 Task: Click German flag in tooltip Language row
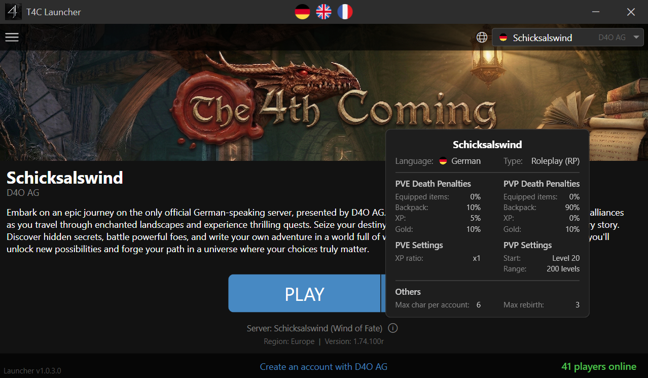pyautogui.click(x=443, y=161)
